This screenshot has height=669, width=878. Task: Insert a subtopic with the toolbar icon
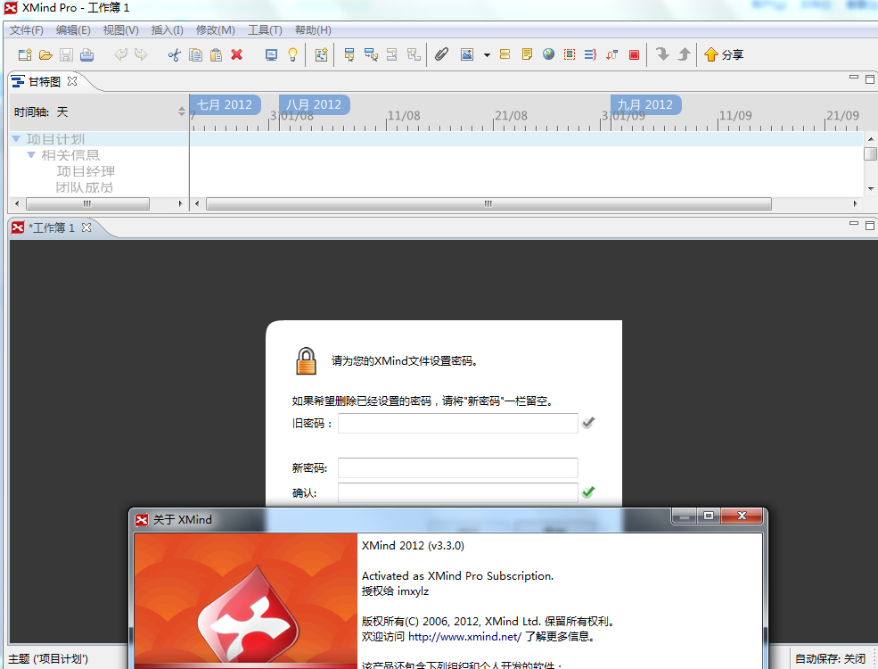[x=371, y=54]
